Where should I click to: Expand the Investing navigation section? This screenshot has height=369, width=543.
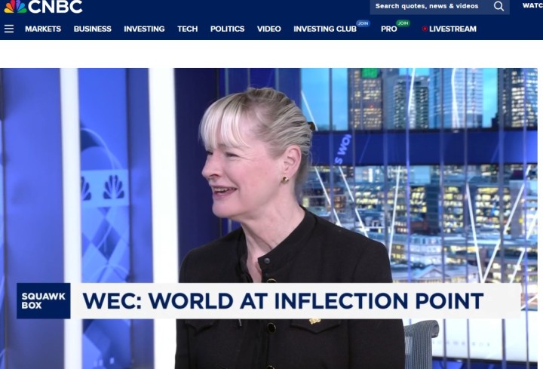pyautogui.click(x=144, y=29)
